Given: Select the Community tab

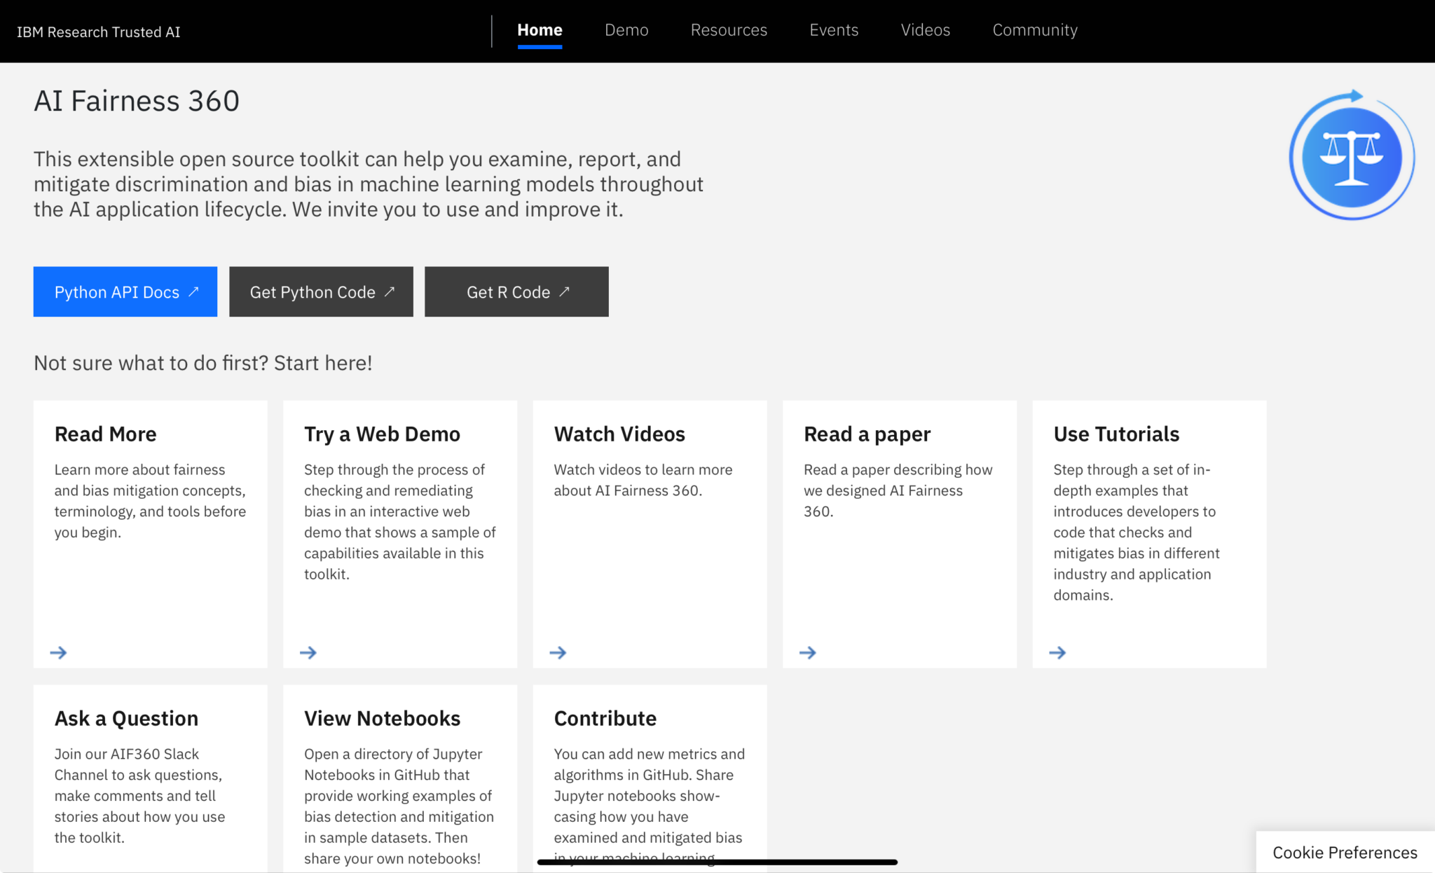Looking at the screenshot, I should 1035,30.
